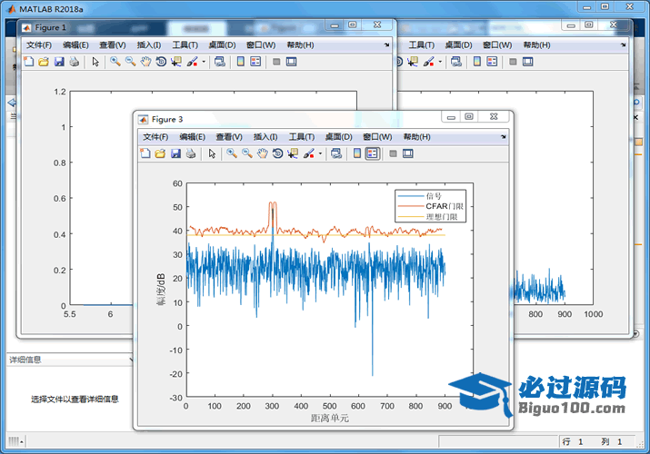
Task: Open 桌面(D) menu in Figure 3
Action: 339,137
